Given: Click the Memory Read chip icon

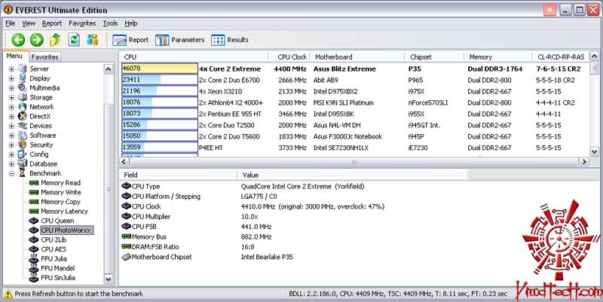Looking at the screenshot, I should point(34,183).
